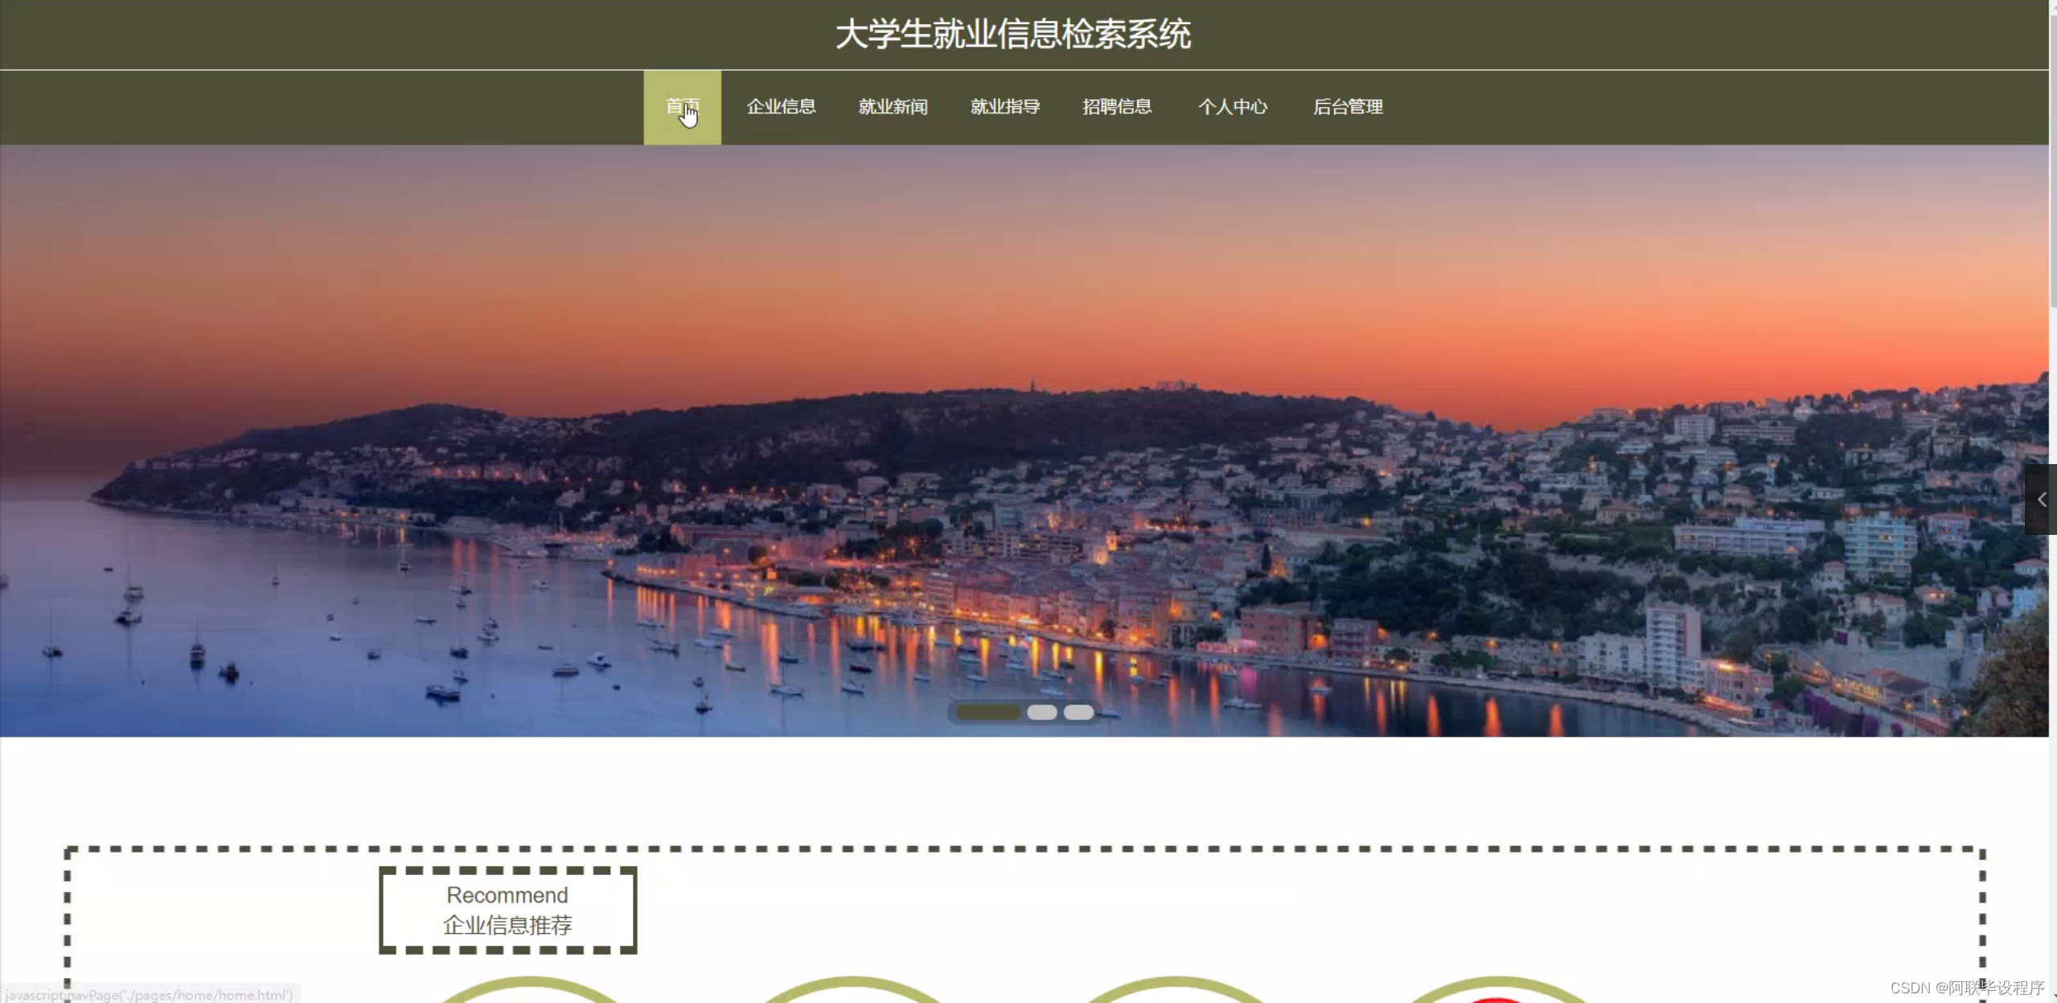This screenshot has width=2057, height=1003.
Task: Open the 首页 home tab
Action: pyautogui.click(x=682, y=107)
